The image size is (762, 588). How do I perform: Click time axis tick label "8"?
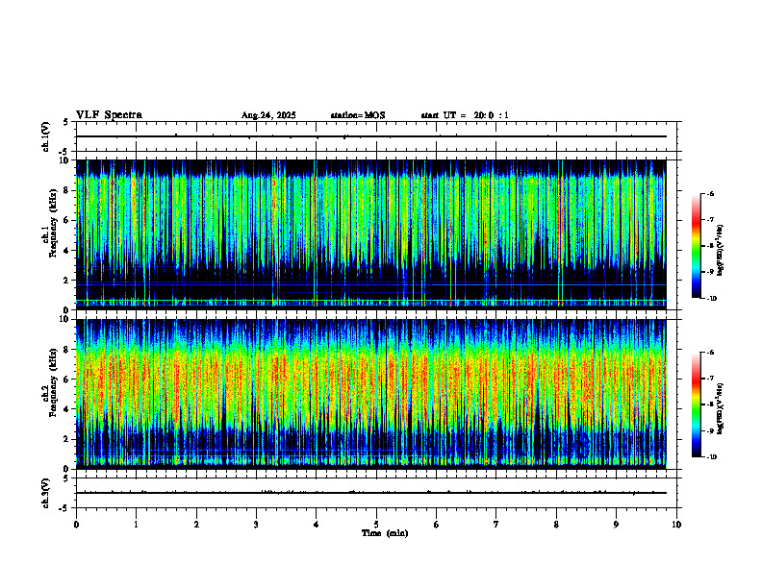(556, 525)
